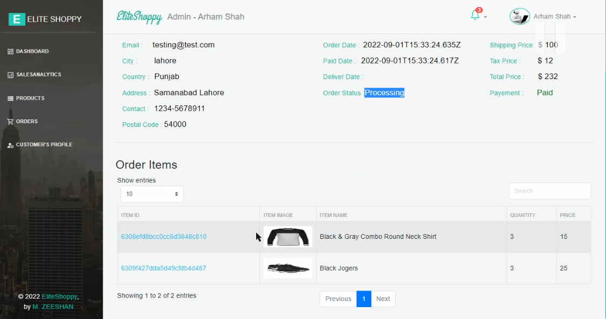Go to SalesAnalytics in the sidebar
The width and height of the screenshot is (606, 319).
pos(39,75)
